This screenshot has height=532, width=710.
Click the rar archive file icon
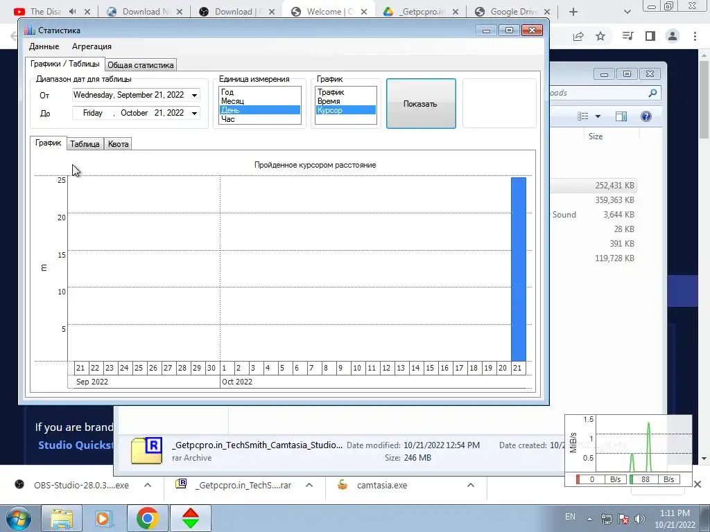point(147,450)
